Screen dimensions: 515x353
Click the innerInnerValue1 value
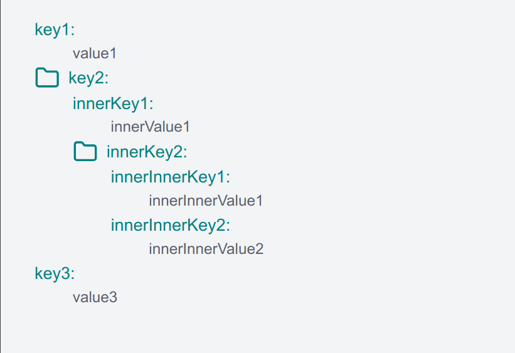[206, 201]
